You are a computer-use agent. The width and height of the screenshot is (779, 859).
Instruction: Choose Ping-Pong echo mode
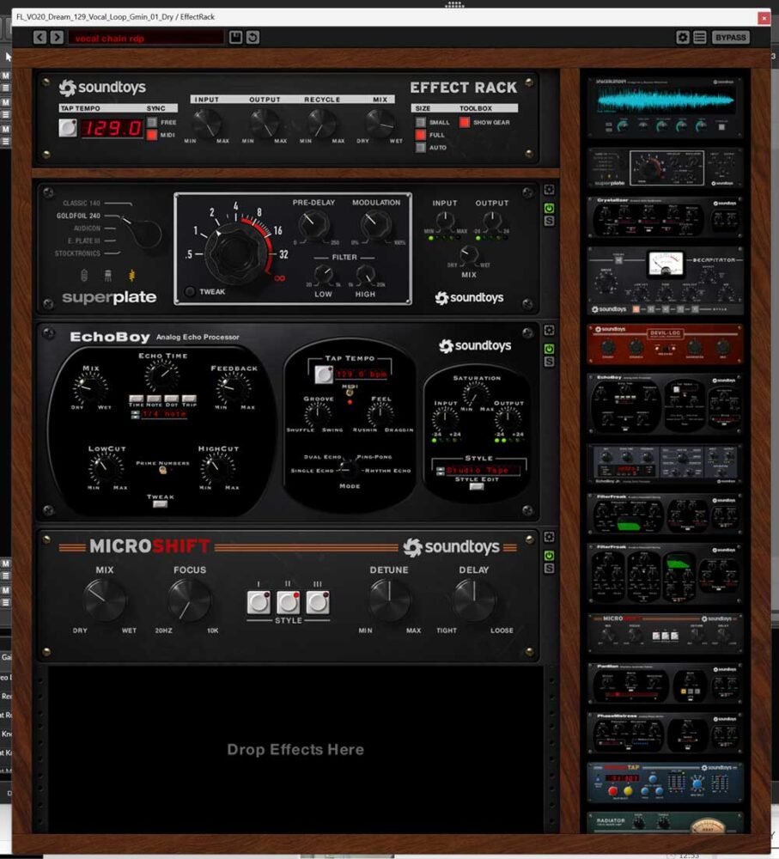374,457
